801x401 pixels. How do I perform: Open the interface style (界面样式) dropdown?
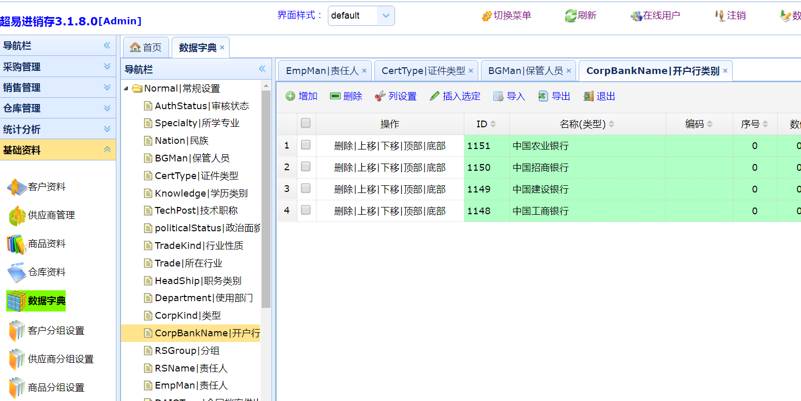pyautogui.click(x=386, y=16)
